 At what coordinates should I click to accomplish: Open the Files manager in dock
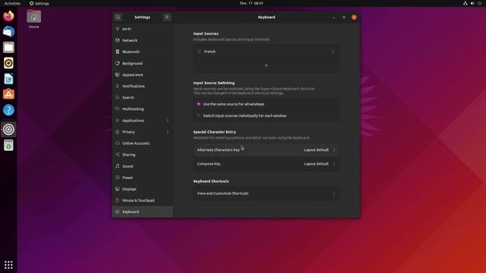coord(8,47)
